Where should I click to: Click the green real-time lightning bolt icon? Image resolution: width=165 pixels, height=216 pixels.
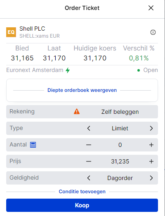68,70
